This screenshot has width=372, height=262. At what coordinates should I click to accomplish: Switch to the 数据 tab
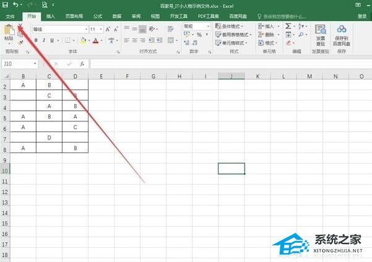point(117,16)
